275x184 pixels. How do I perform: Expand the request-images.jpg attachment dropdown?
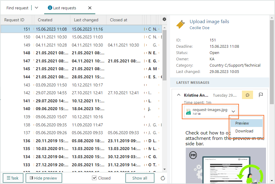tap(233, 111)
